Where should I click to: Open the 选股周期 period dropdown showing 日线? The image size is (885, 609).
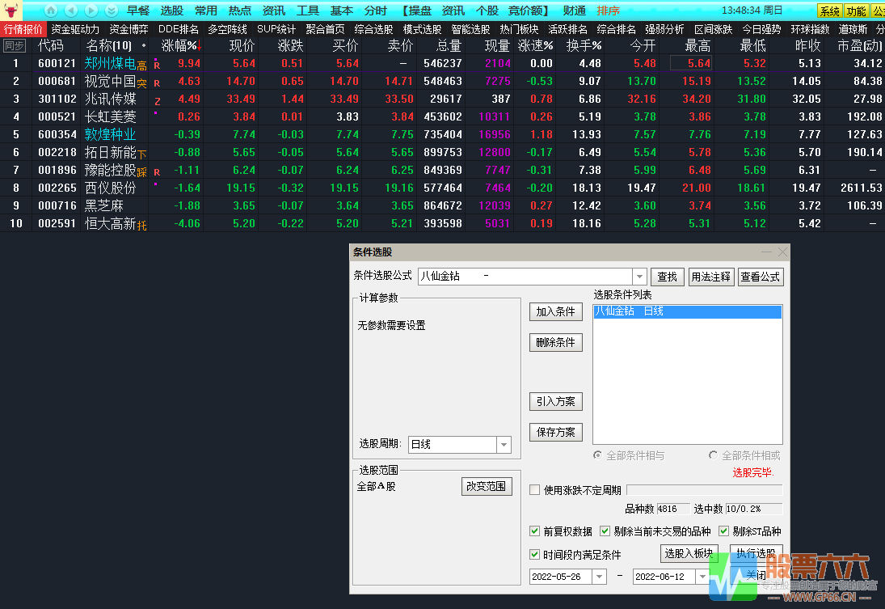coord(504,444)
